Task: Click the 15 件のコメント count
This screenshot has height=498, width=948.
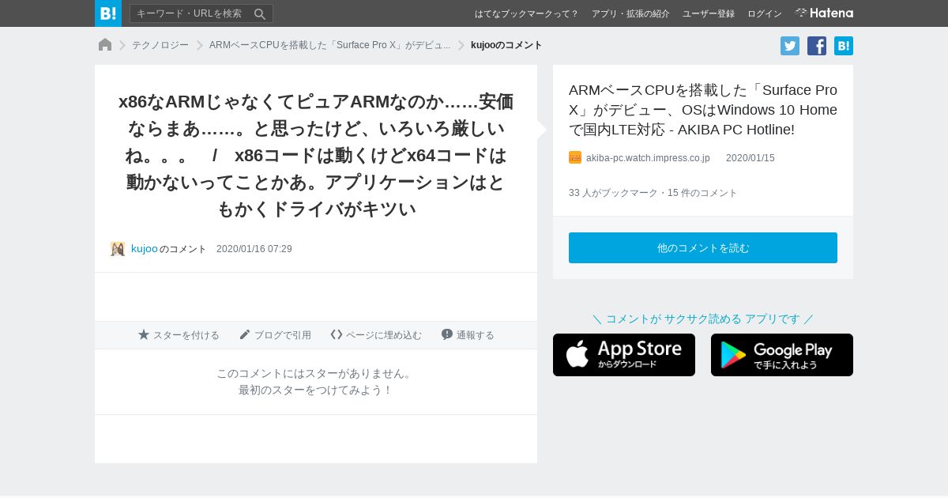Action: point(702,193)
